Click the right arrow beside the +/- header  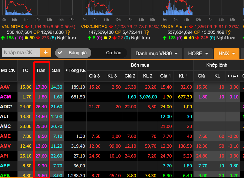(x=237, y=76)
